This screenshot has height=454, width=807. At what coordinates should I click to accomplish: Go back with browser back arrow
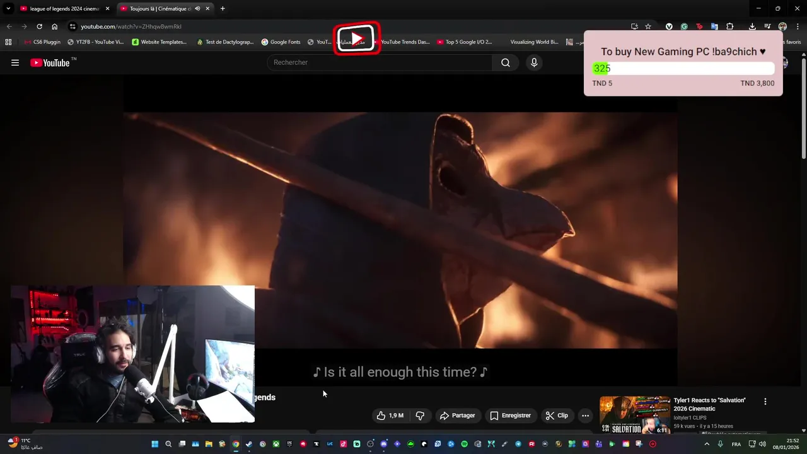pos(9,26)
